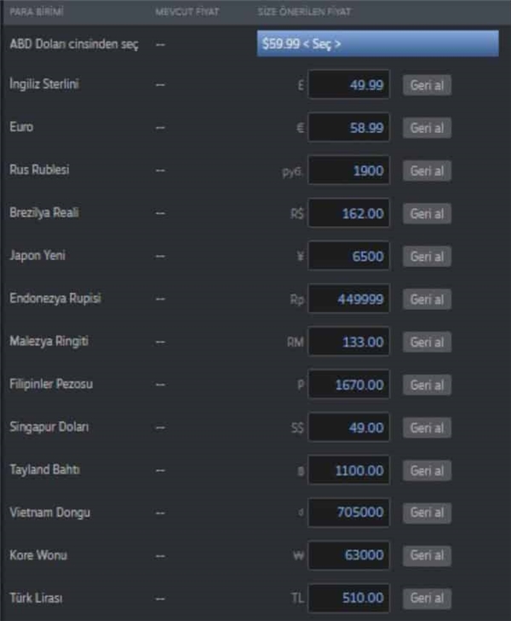511x621 pixels.
Task: Click the Indonesian Rupiah 449999 field
Action: pyautogui.click(x=349, y=299)
